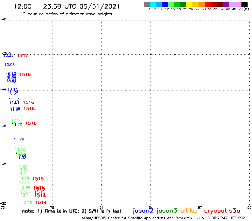Image resolution: width=252 pixels, height=221 pixels.
Task: Click the '45' label under the color scale
Action: click(234, 9)
